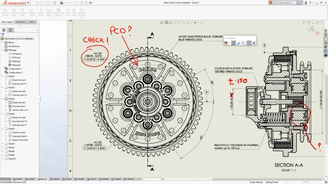The height and width of the screenshot is (184, 328).
Task: Collapse the Markups tree node
Action: tap(2, 50)
